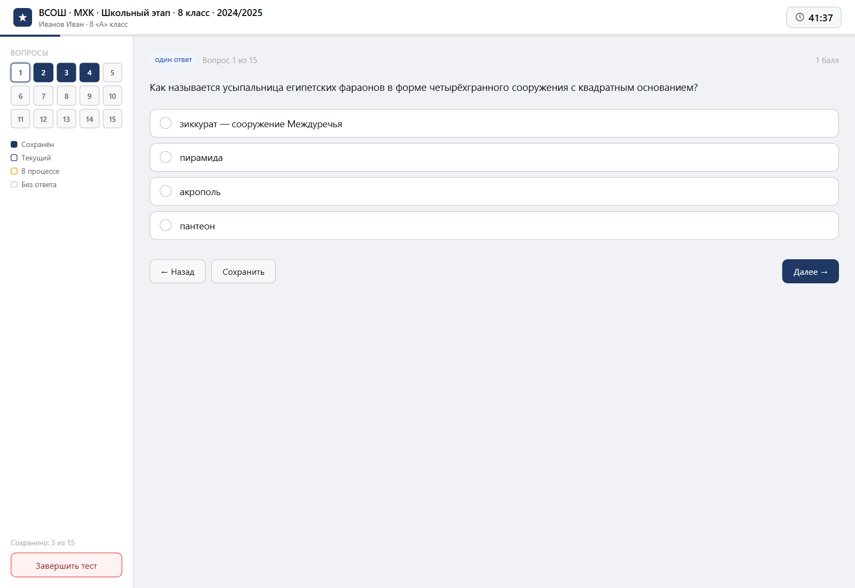This screenshot has height=588, width=855.
Task: Jump to question 11
Action: 20,119
